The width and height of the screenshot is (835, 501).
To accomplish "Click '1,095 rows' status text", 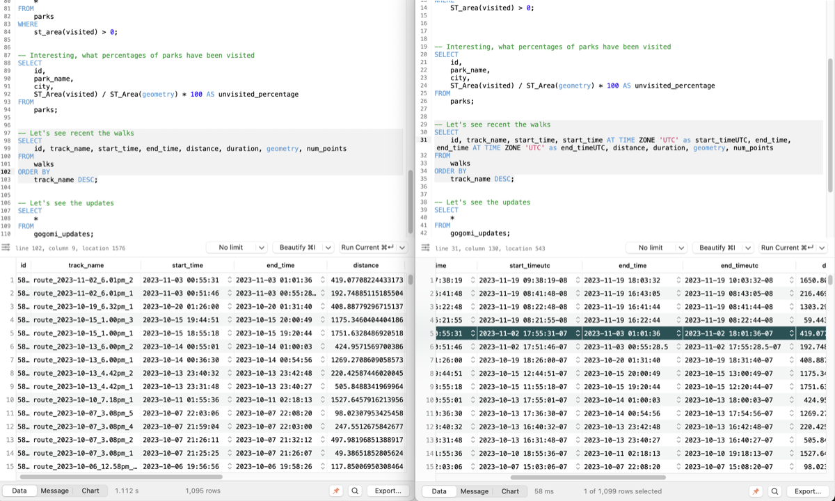I will point(203,491).
